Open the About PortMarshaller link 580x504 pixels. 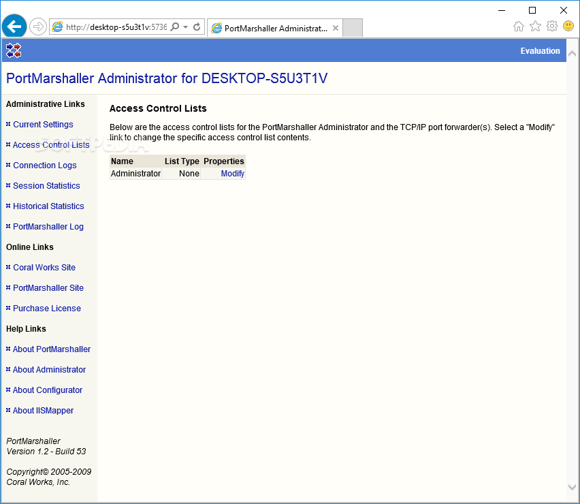click(x=52, y=349)
